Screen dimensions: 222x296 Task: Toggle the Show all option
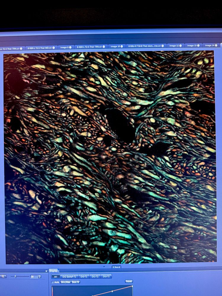[116, 267]
